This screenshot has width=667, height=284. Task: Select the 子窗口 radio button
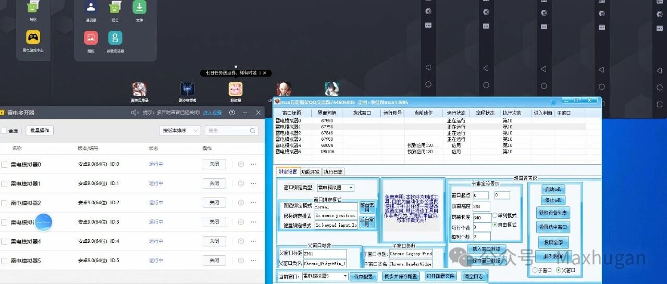coord(535,270)
